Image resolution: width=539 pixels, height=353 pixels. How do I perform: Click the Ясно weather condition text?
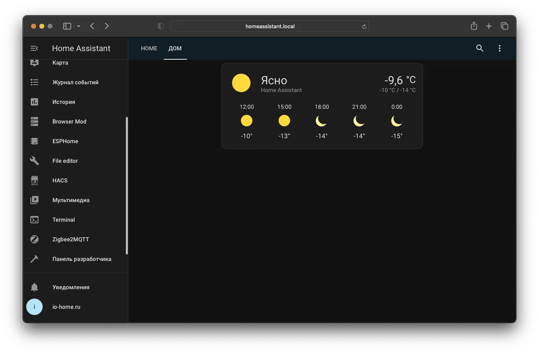274,80
